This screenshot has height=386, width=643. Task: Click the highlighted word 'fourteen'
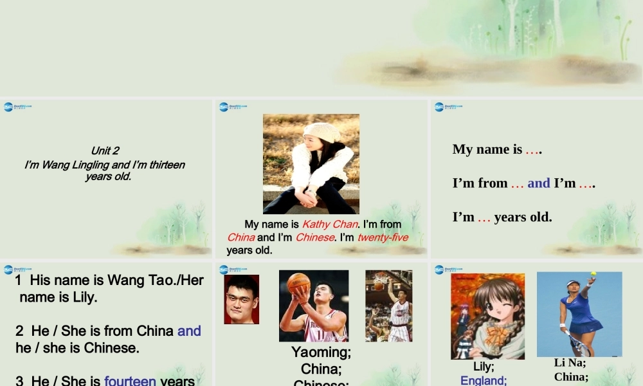tap(129, 381)
